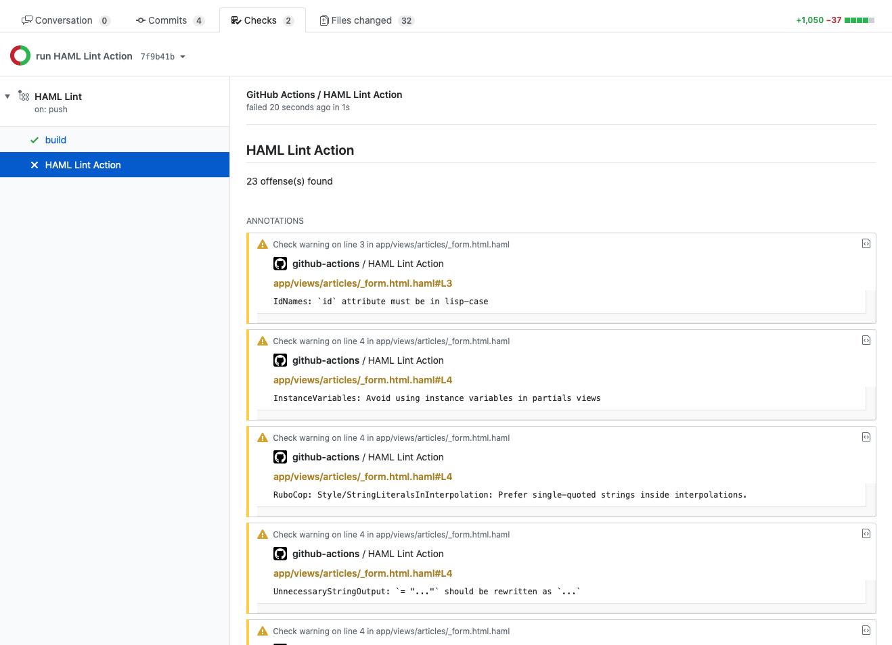Screen dimensions: 892x645
Task: Click the github-actions avatar in the IdNames annotation
Action: [x=280, y=264]
